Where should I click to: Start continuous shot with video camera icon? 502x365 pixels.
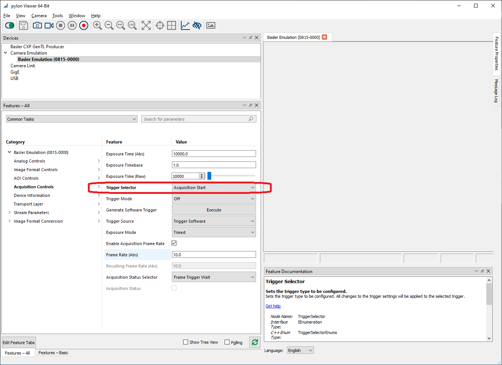point(49,25)
